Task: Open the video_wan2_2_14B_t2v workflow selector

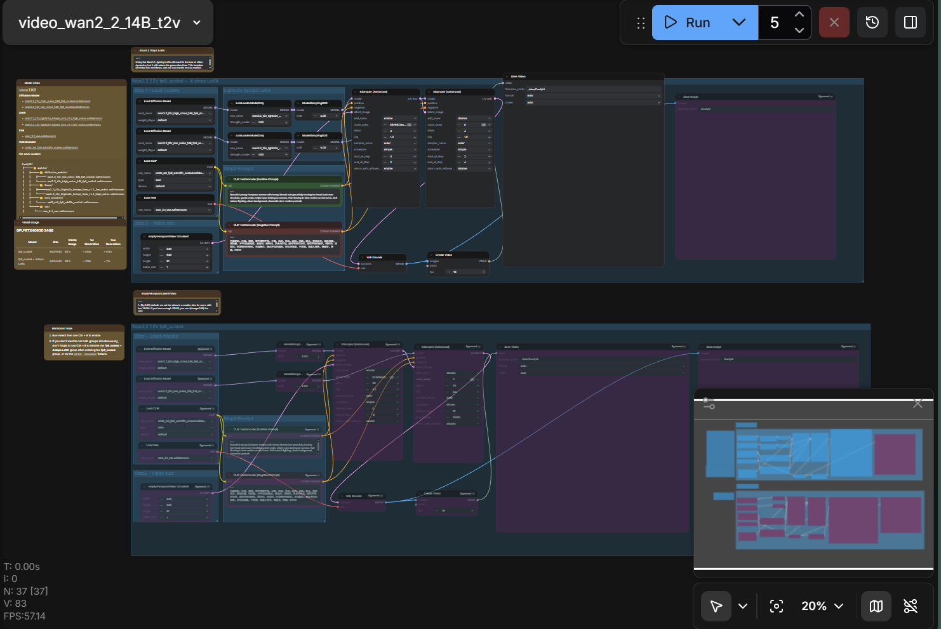Action: pos(107,22)
